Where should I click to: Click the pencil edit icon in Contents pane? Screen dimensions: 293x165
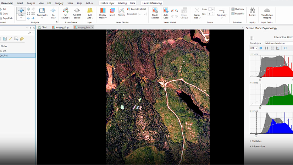point(11,39)
